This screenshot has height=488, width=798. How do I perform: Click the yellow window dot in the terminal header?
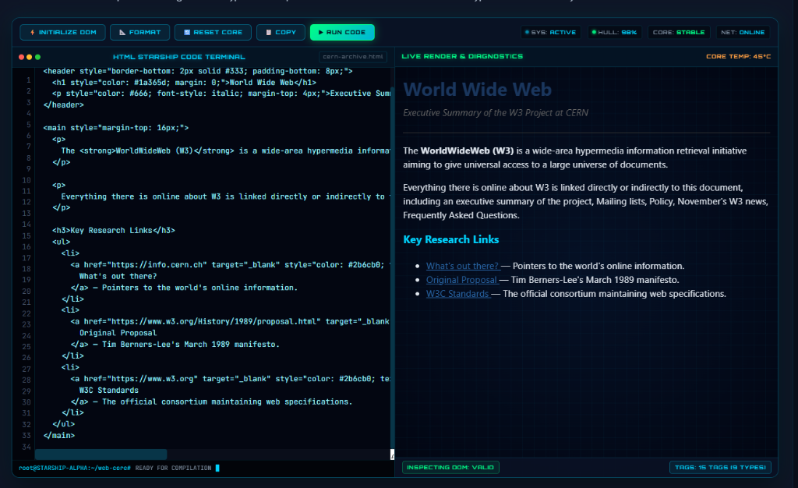pos(30,57)
